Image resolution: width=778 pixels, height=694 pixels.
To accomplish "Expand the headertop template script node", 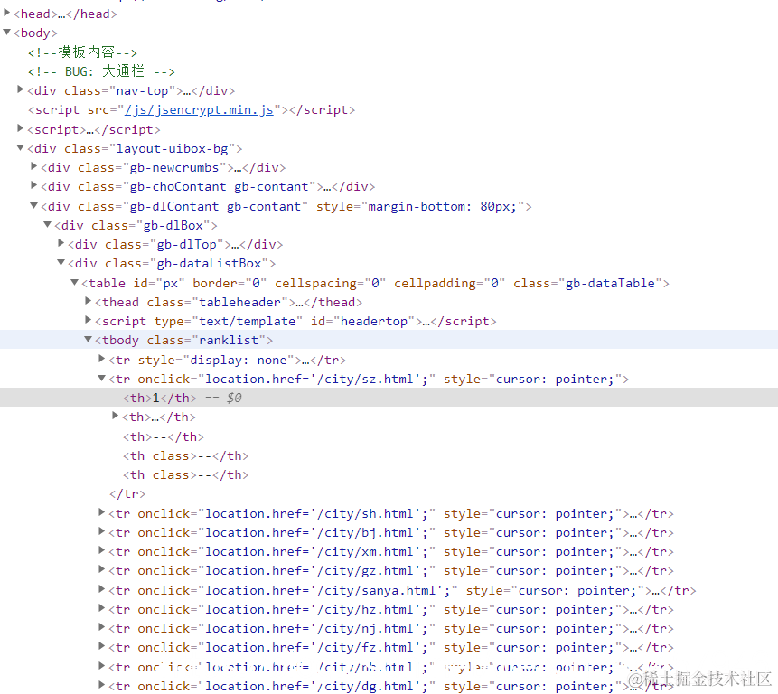I will point(88,320).
